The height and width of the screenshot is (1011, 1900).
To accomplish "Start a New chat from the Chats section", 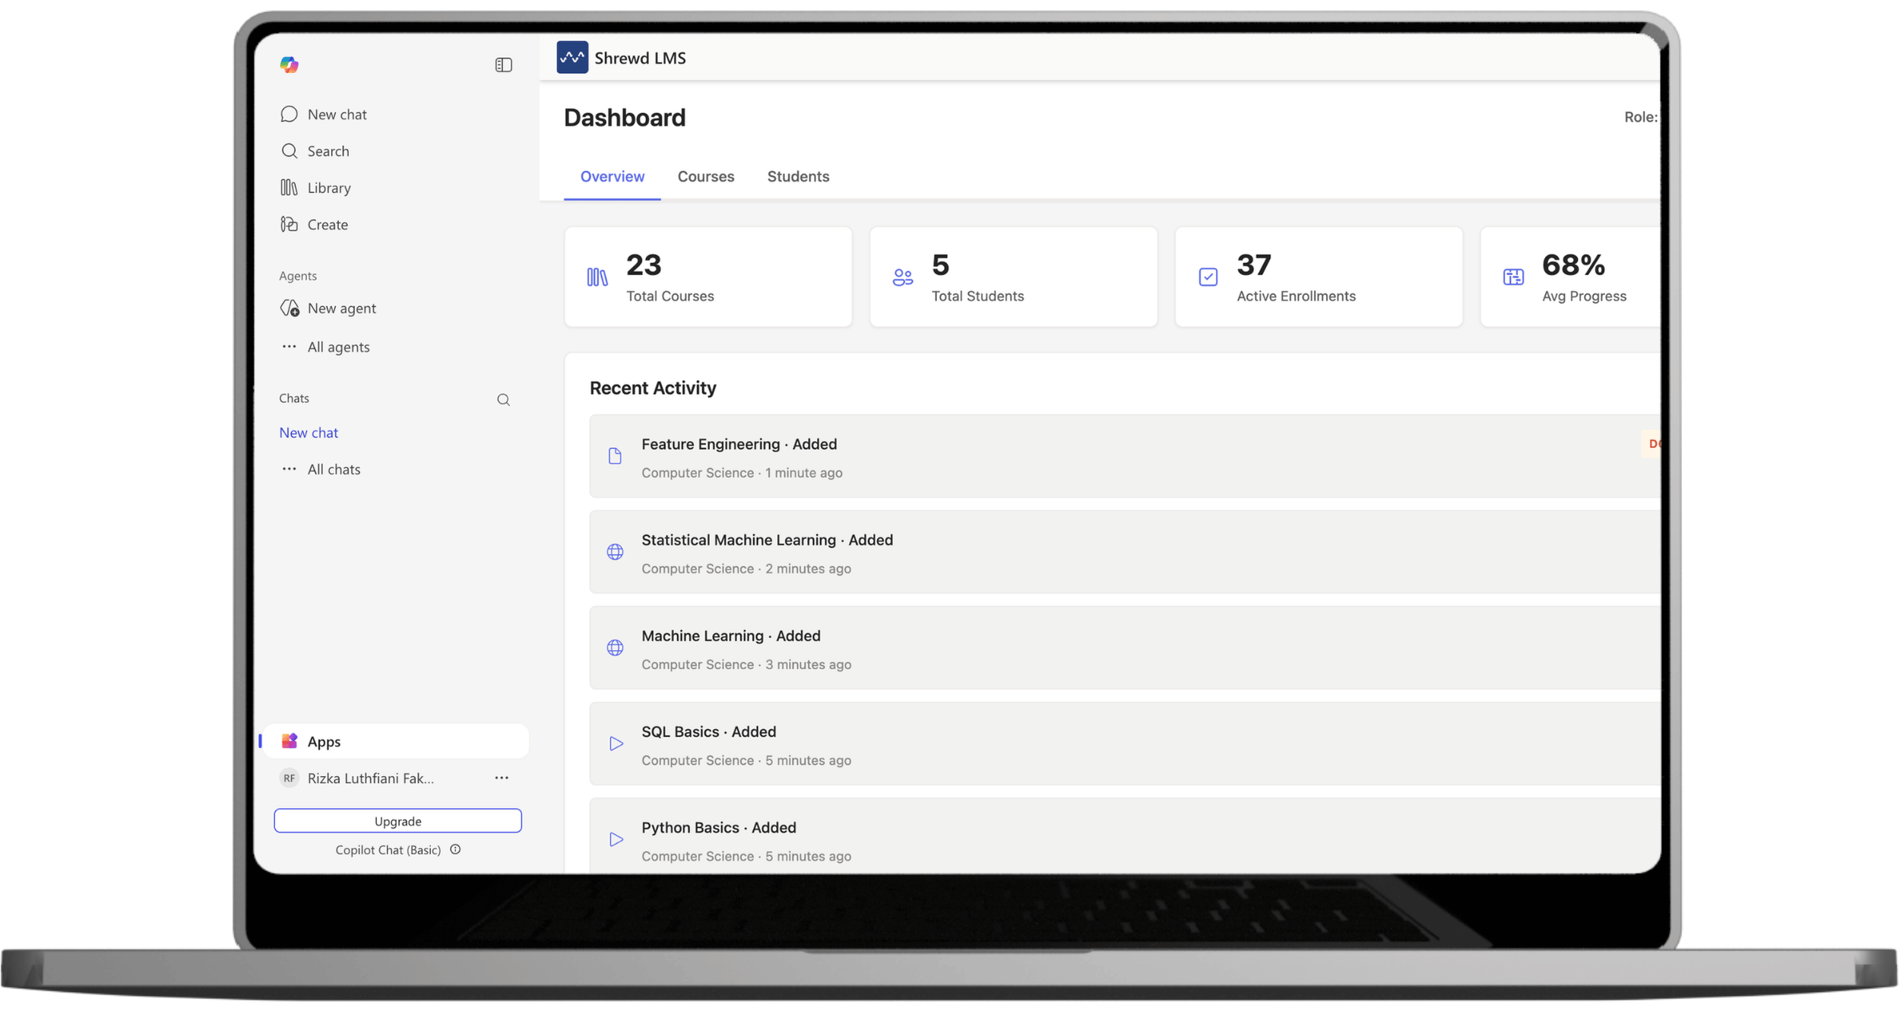I will pos(309,432).
